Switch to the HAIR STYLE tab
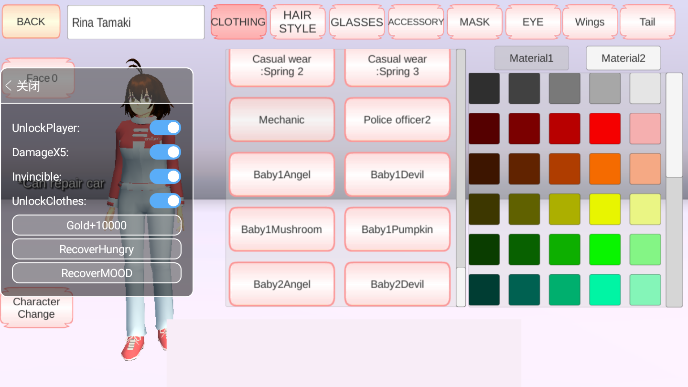 pos(298,22)
